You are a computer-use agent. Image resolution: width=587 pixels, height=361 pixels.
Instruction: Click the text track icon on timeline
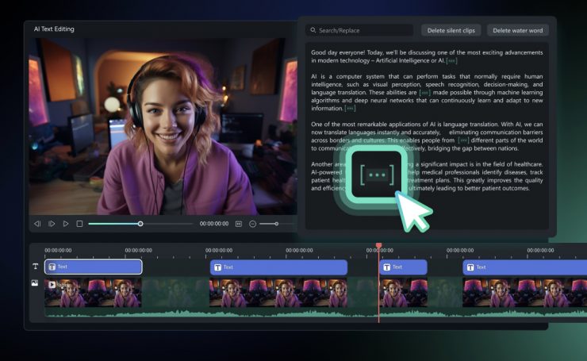click(x=35, y=267)
